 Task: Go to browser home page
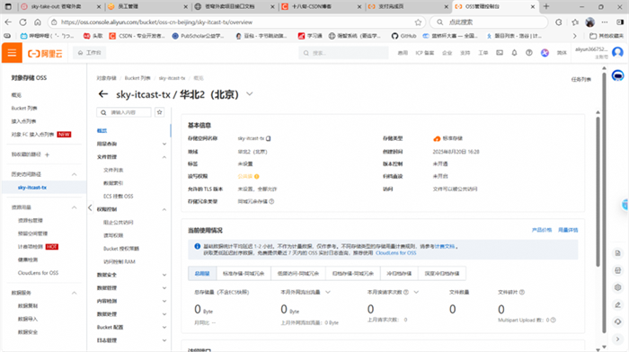(38, 22)
